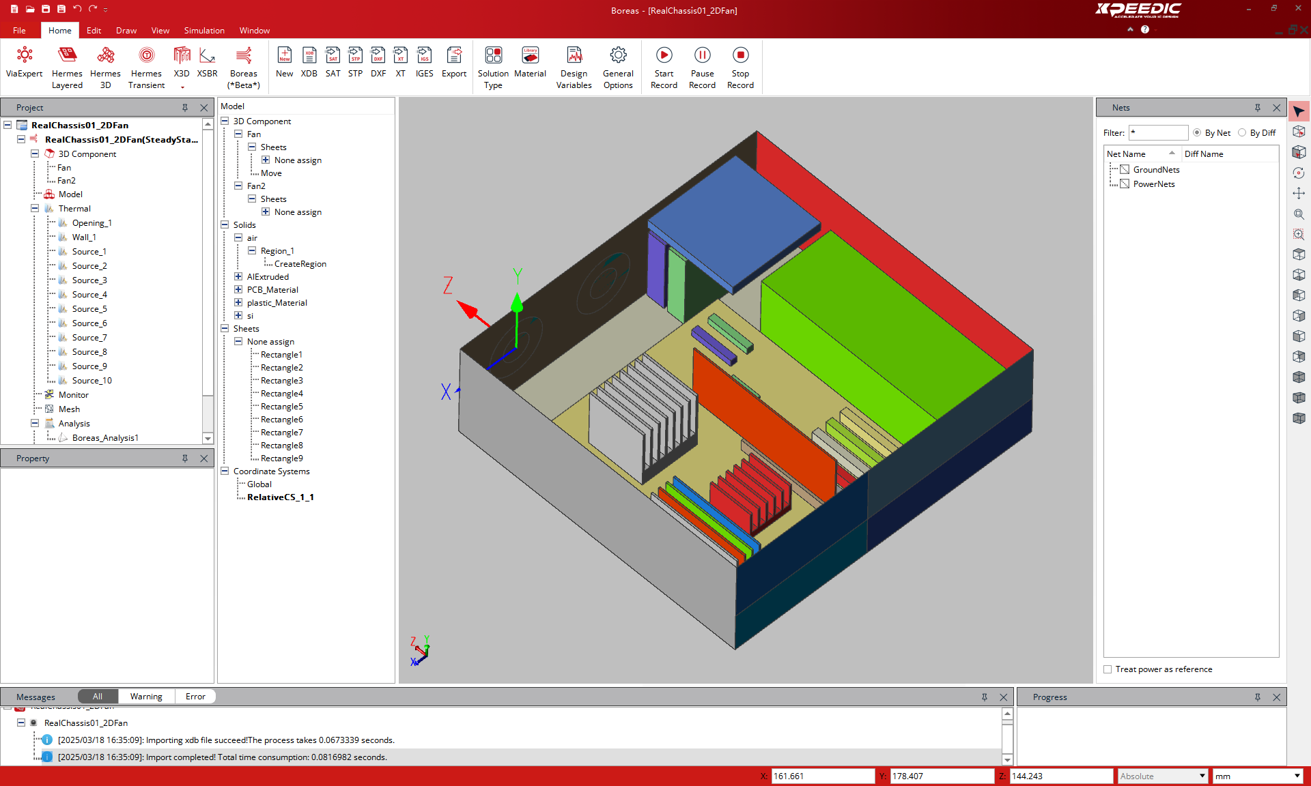
Task: Open Solution Type settings
Action: point(493,68)
